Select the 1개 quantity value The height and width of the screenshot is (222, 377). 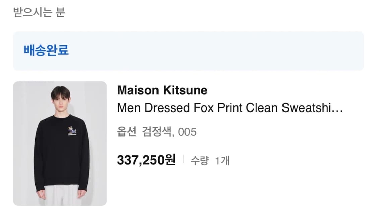pyautogui.click(x=223, y=161)
